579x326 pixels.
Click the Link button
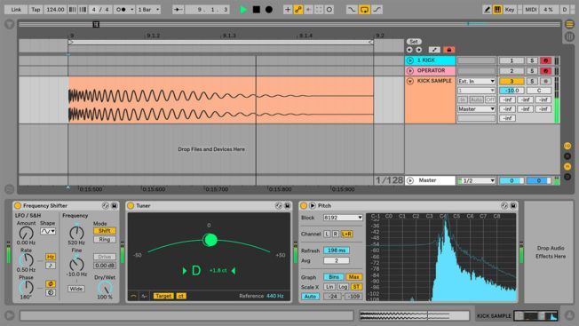(x=16, y=10)
